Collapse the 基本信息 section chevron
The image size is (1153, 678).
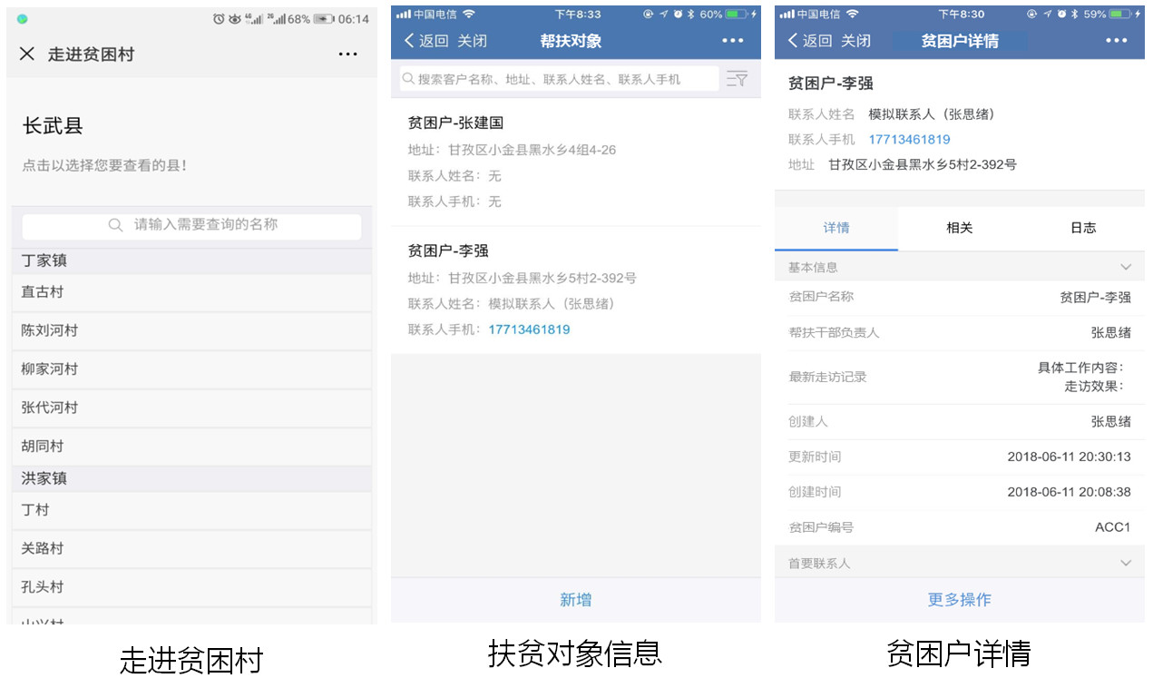tap(1126, 268)
